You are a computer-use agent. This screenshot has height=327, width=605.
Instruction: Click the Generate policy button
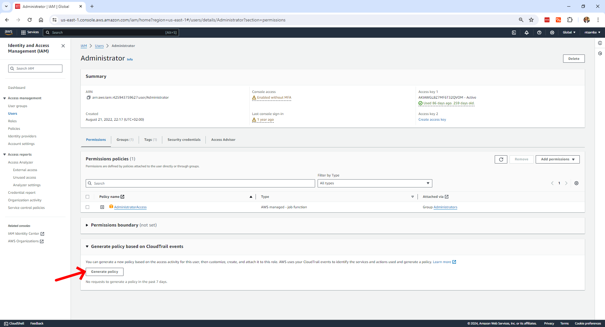[x=105, y=272]
